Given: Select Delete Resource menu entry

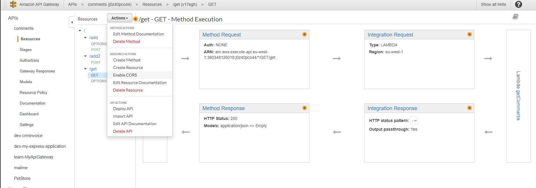Looking at the screenshot, I should pos(140,90).
